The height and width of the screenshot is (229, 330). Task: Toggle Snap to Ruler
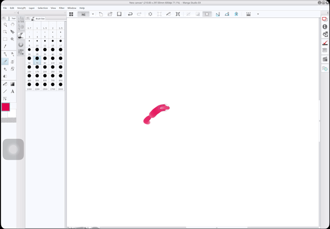pos(218,14)
